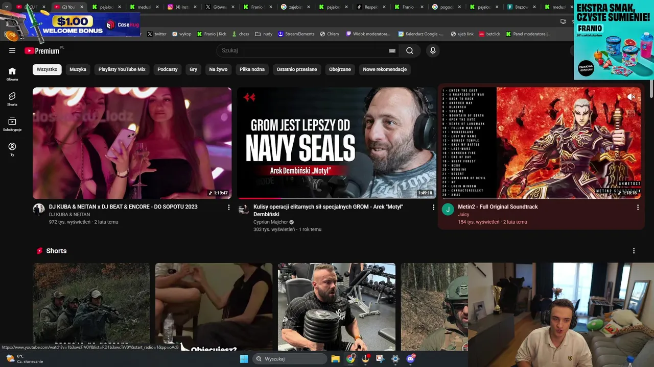This screenshot has width=654, height=367.
Task: Open the Windows Start menu
Action: [x=244, y=359]
